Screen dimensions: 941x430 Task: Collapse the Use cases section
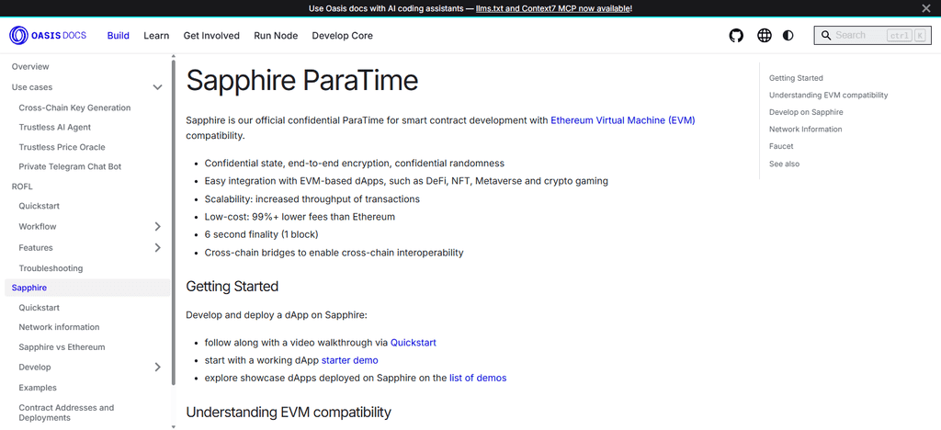click(157, 87)
